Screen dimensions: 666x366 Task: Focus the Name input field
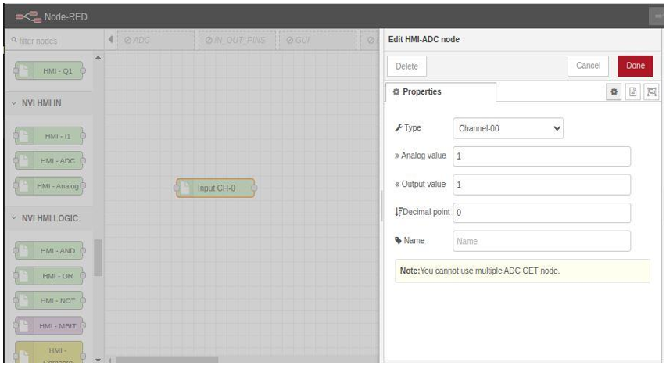541,242
